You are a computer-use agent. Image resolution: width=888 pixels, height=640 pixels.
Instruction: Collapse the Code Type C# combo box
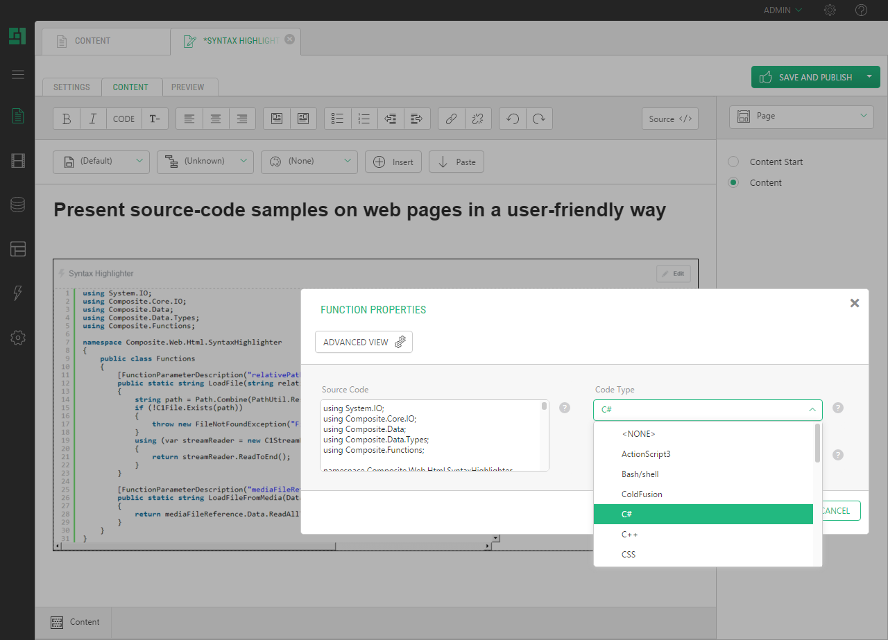[x=708, y=410]
